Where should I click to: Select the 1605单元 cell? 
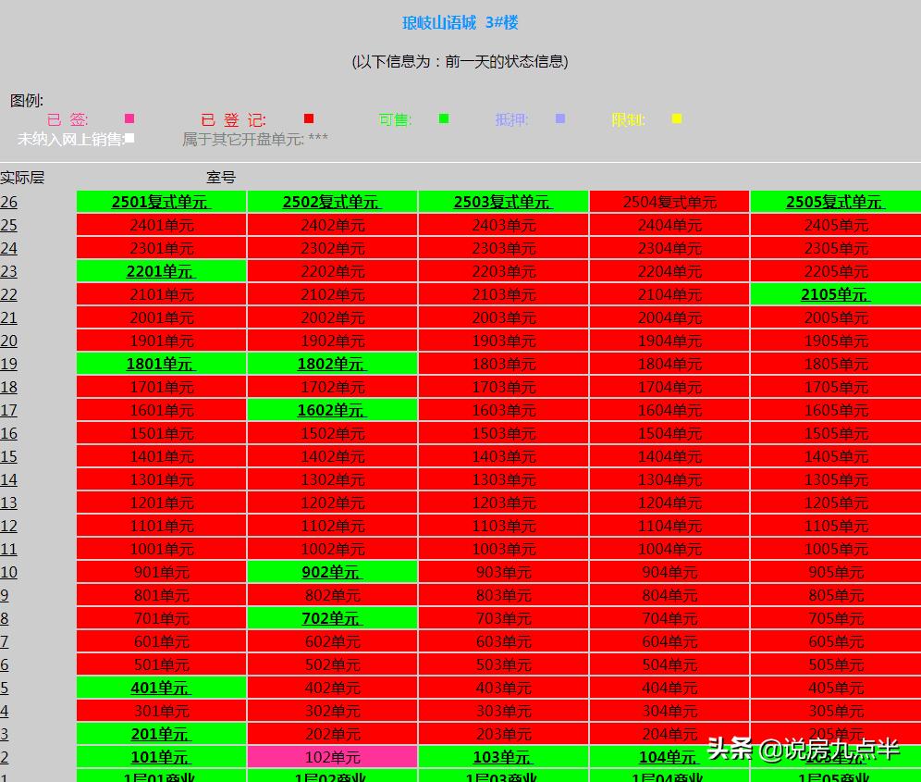(x=836, y=410)
